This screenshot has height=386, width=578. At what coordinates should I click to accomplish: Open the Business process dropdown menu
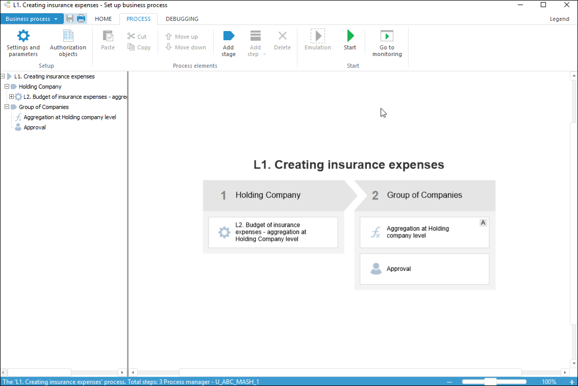tap(32, 19)
